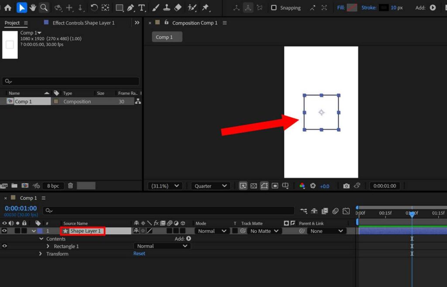
Task: Select the Pan Behind anchor point tool
Action: 106,8
